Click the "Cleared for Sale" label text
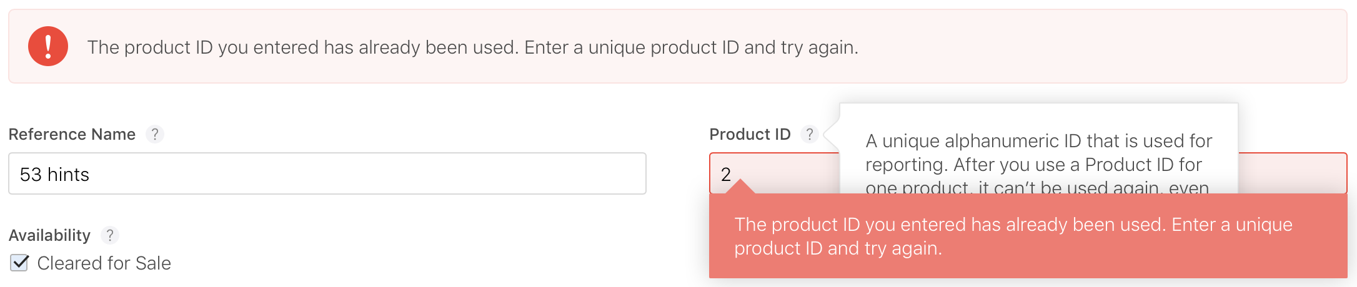1357x287 pixels. (x=104, y=263)
